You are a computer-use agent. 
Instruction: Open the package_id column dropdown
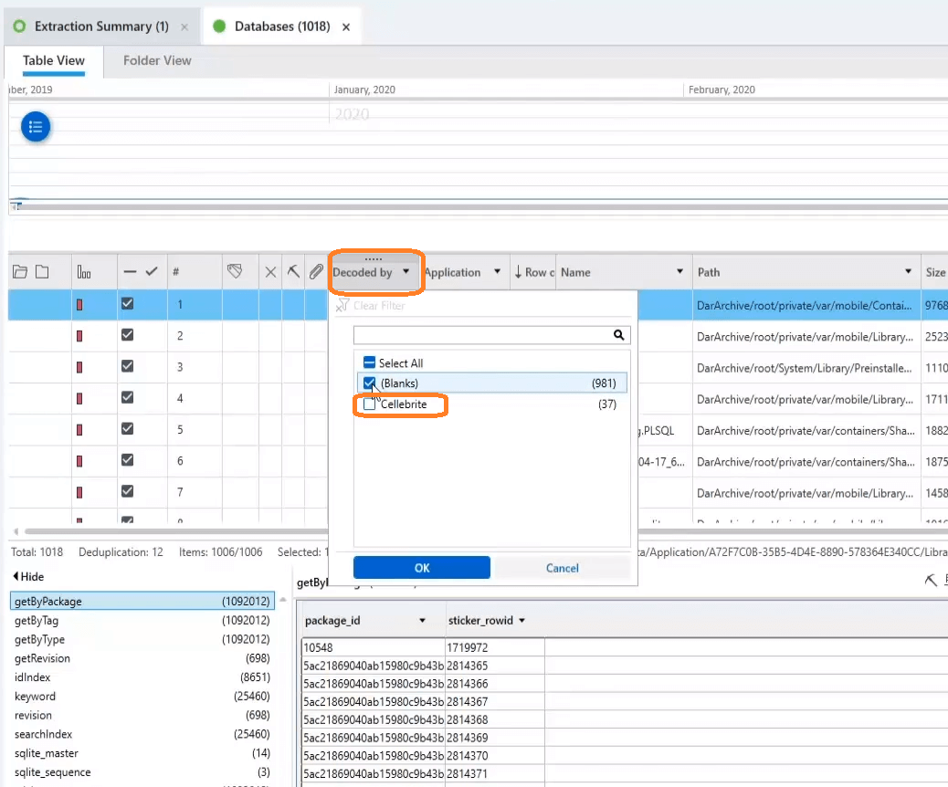pos(421,619)
